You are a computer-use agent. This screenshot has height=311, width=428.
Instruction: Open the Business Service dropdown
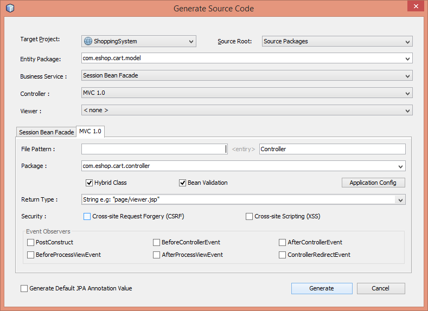[x=247, y=76]
